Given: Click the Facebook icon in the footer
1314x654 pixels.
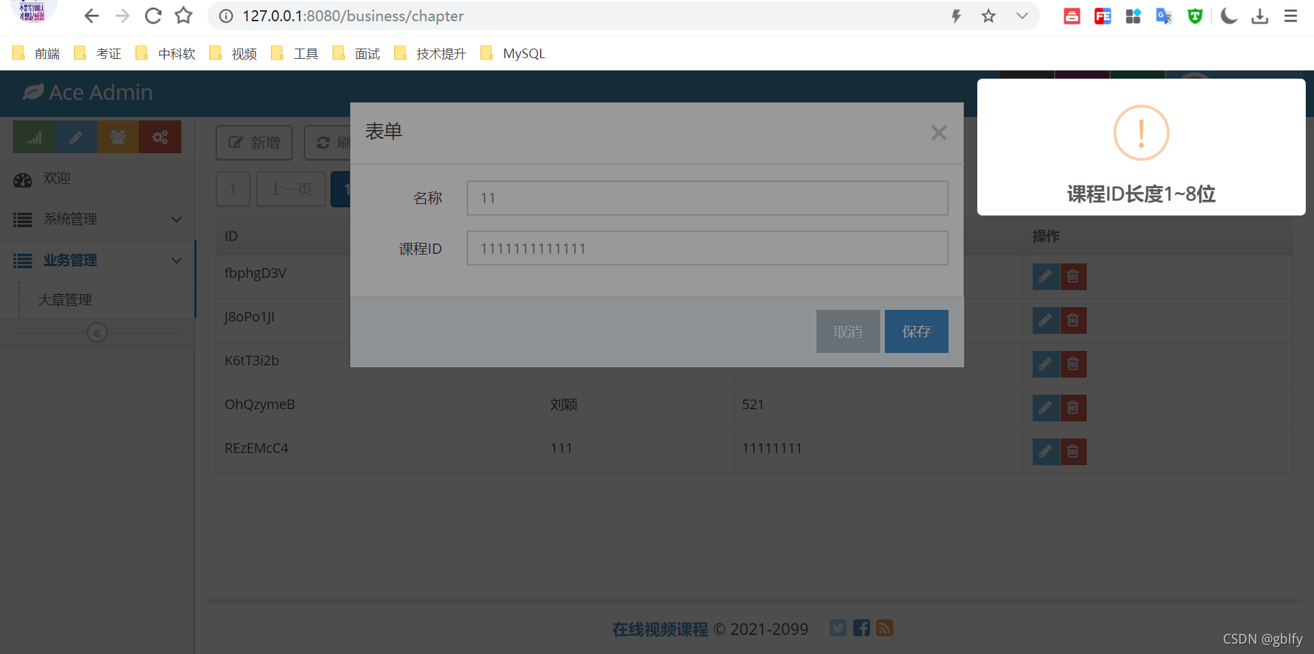Looking at the screenshot, I should (861, 627).
